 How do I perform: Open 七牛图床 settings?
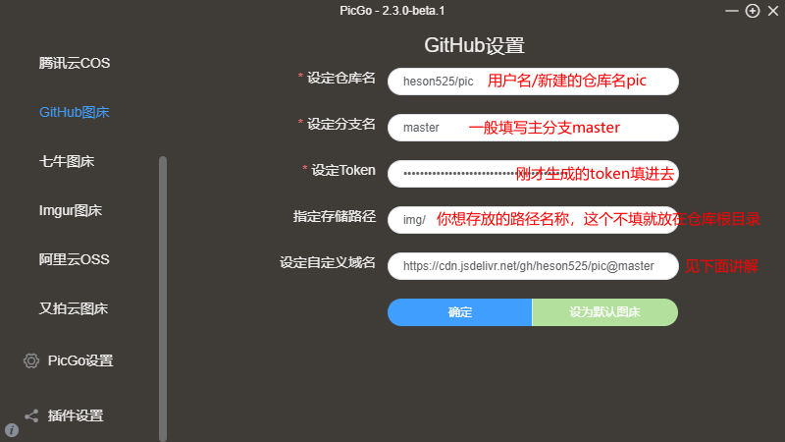[67, 161]
